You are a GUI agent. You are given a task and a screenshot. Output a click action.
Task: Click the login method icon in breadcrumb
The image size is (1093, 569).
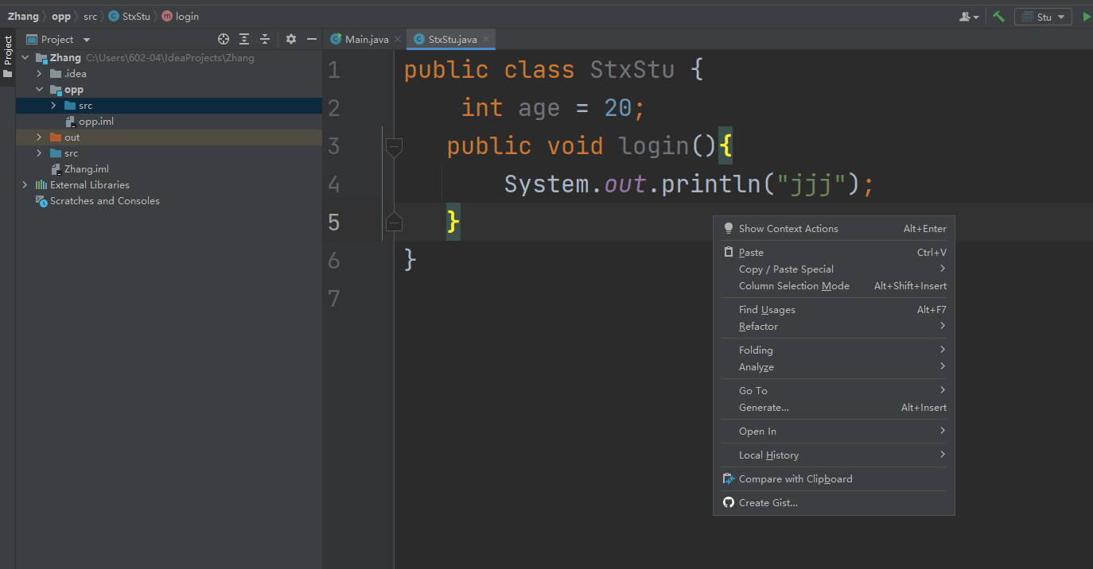click(x=167, y=17)
